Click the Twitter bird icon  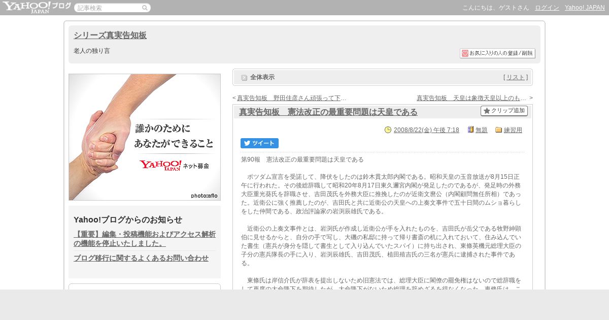click(247, 143)
